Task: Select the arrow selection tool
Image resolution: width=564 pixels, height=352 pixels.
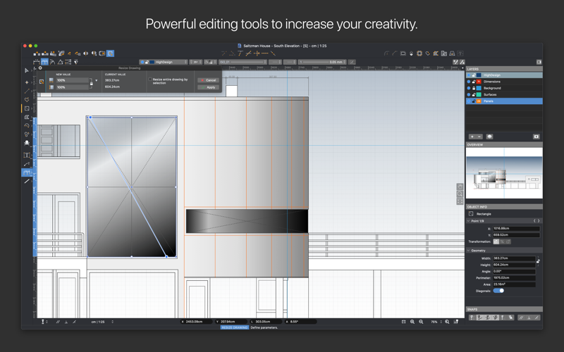Action: click(x=27, y=71)
